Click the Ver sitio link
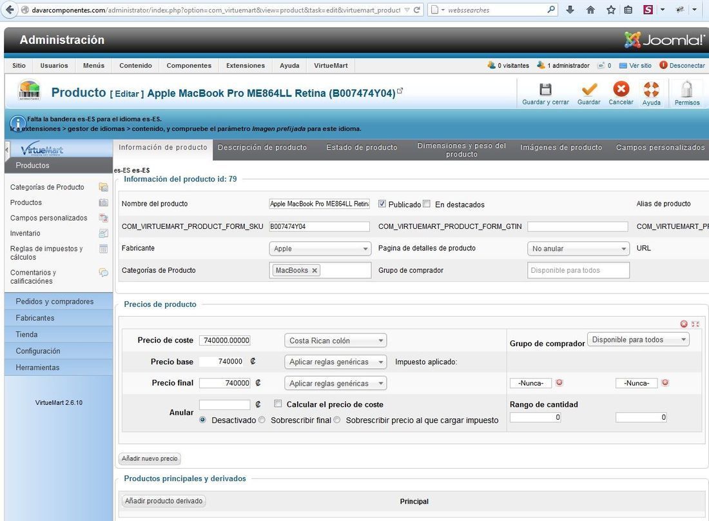This screenshot has height=521, width=709. click(636, 66)
